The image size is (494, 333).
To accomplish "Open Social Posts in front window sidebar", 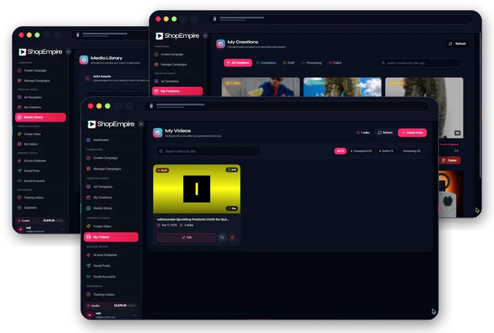I will tap(101, 265).
